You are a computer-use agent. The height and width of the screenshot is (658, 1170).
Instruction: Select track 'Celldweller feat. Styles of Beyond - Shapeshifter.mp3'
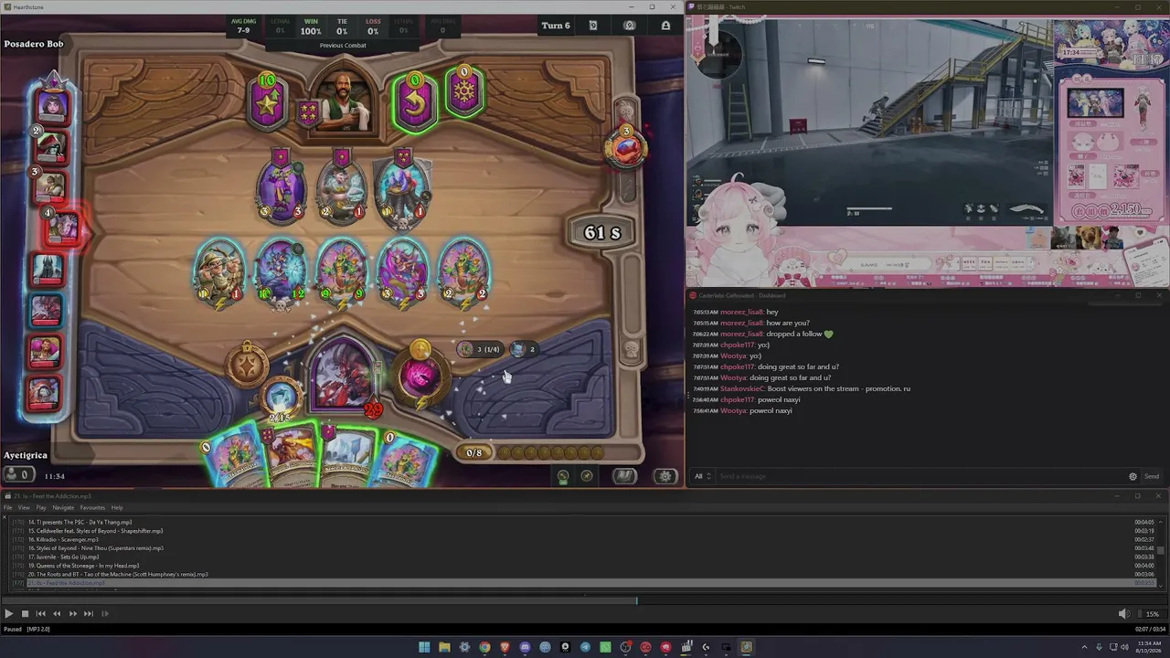95,531
